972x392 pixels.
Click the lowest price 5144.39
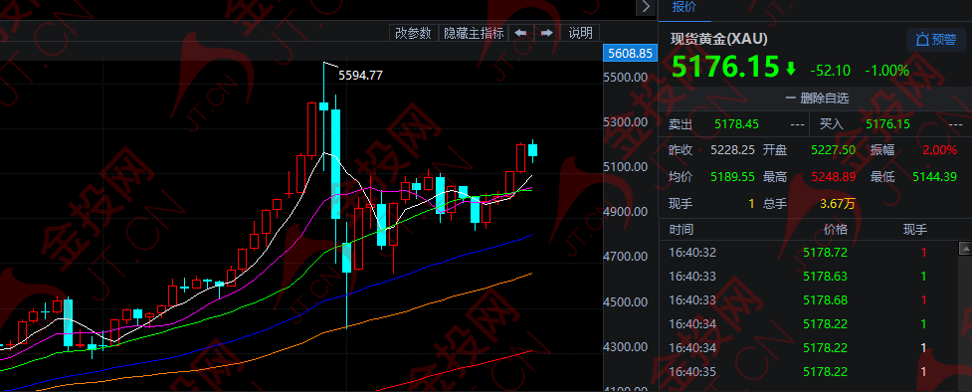click(x=935, y=177)
